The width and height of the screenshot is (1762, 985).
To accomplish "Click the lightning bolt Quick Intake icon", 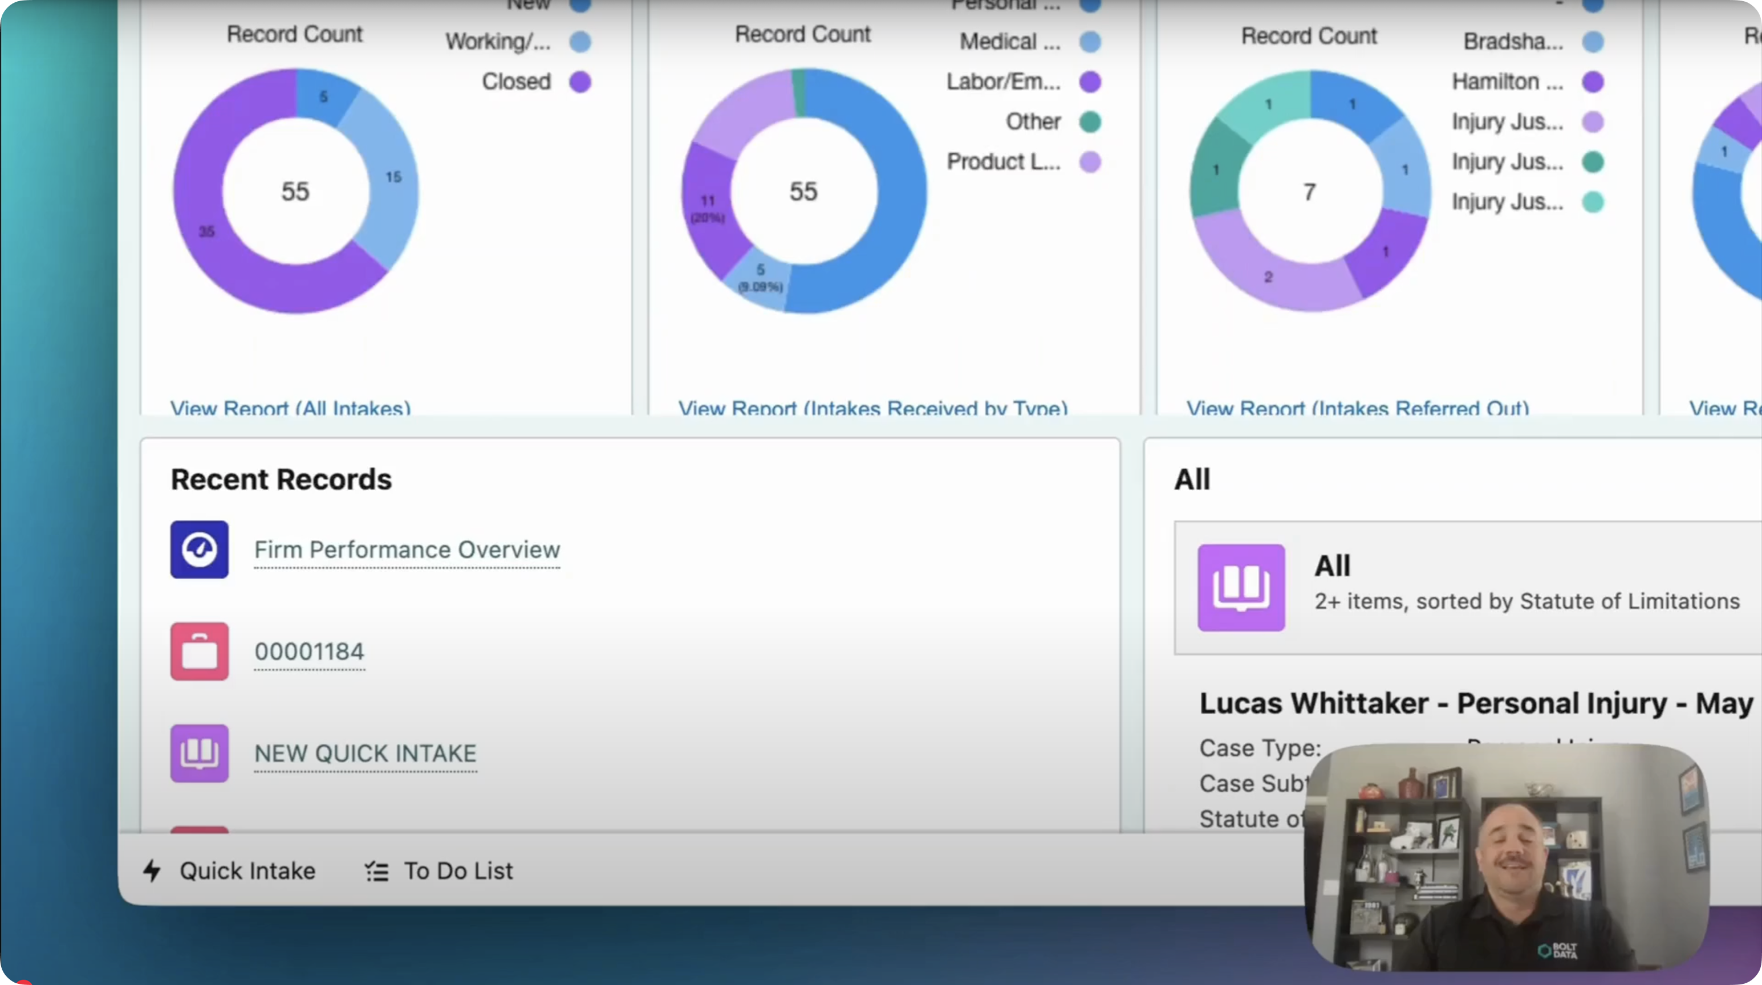I will [x=152, y=871].
